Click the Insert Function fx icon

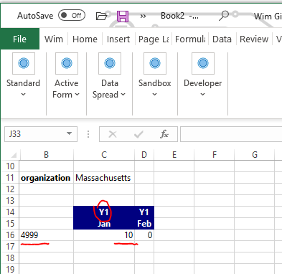(164, 134)
